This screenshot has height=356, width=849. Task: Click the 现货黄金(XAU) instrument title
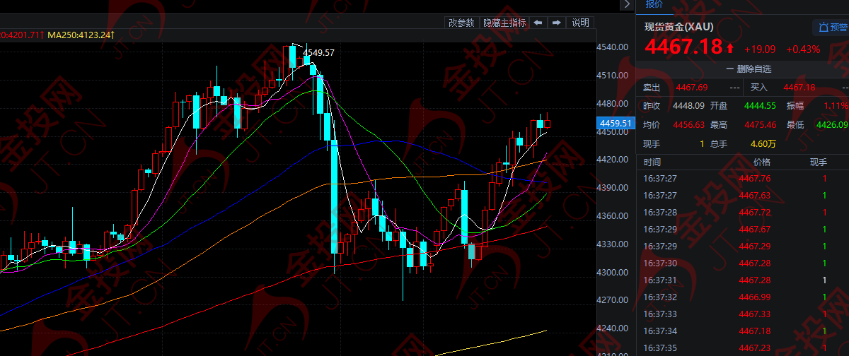click(678, 27)
